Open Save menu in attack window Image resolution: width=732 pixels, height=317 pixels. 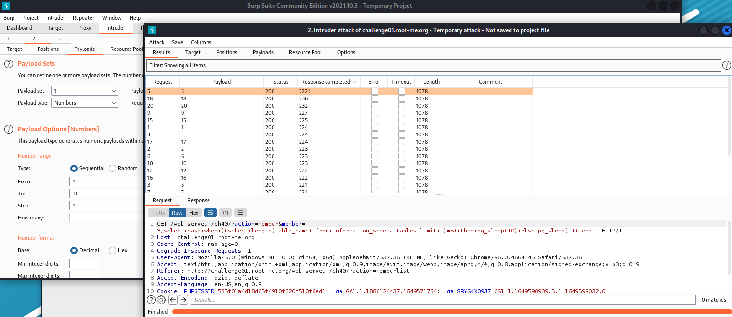click(177, 42)
